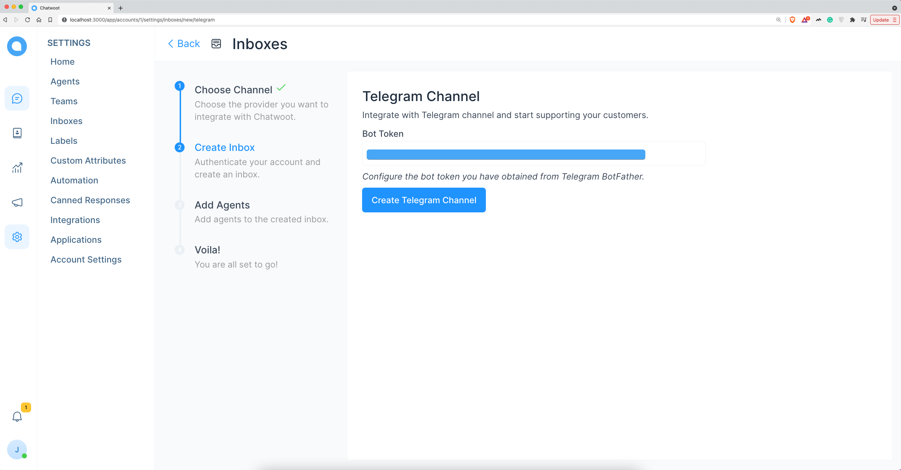Click the inbox icon beside Inboxes title

point(216,44)
